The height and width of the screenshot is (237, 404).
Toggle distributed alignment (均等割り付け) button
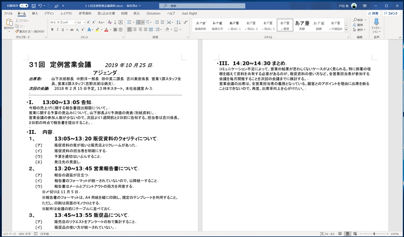pyautogui.click(x=151, y=30)
